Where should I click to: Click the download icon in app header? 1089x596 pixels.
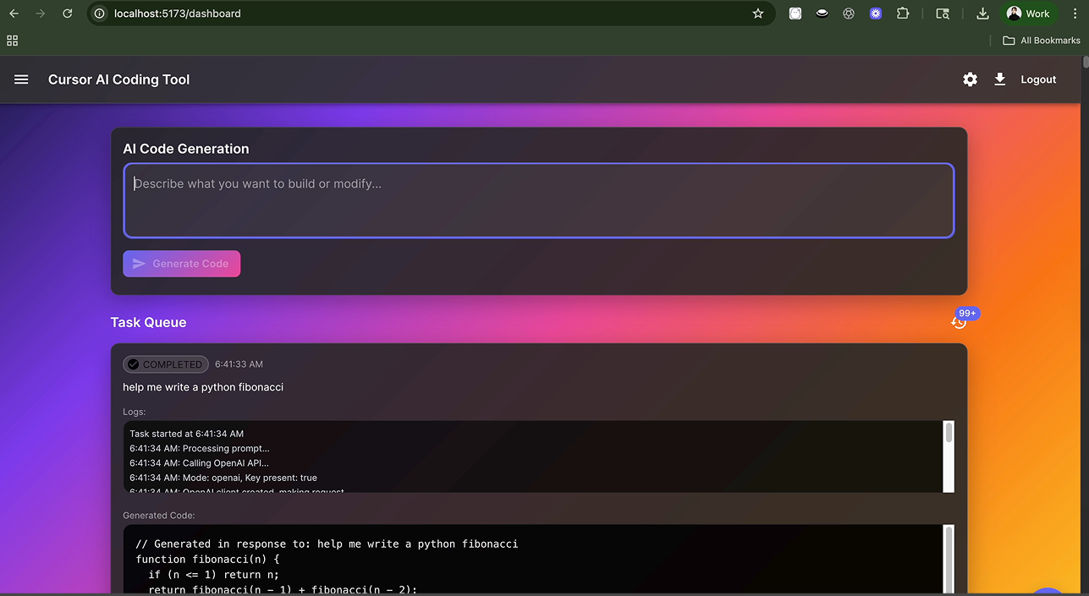pos(999,79)
